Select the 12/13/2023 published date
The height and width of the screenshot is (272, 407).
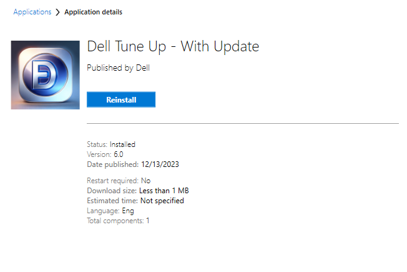(160, 164)
